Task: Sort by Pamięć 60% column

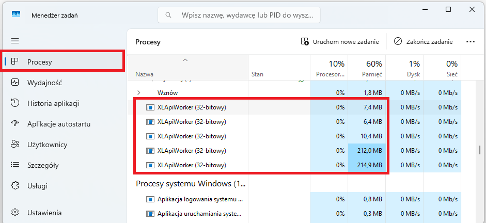Action: (x=367, y=68)
